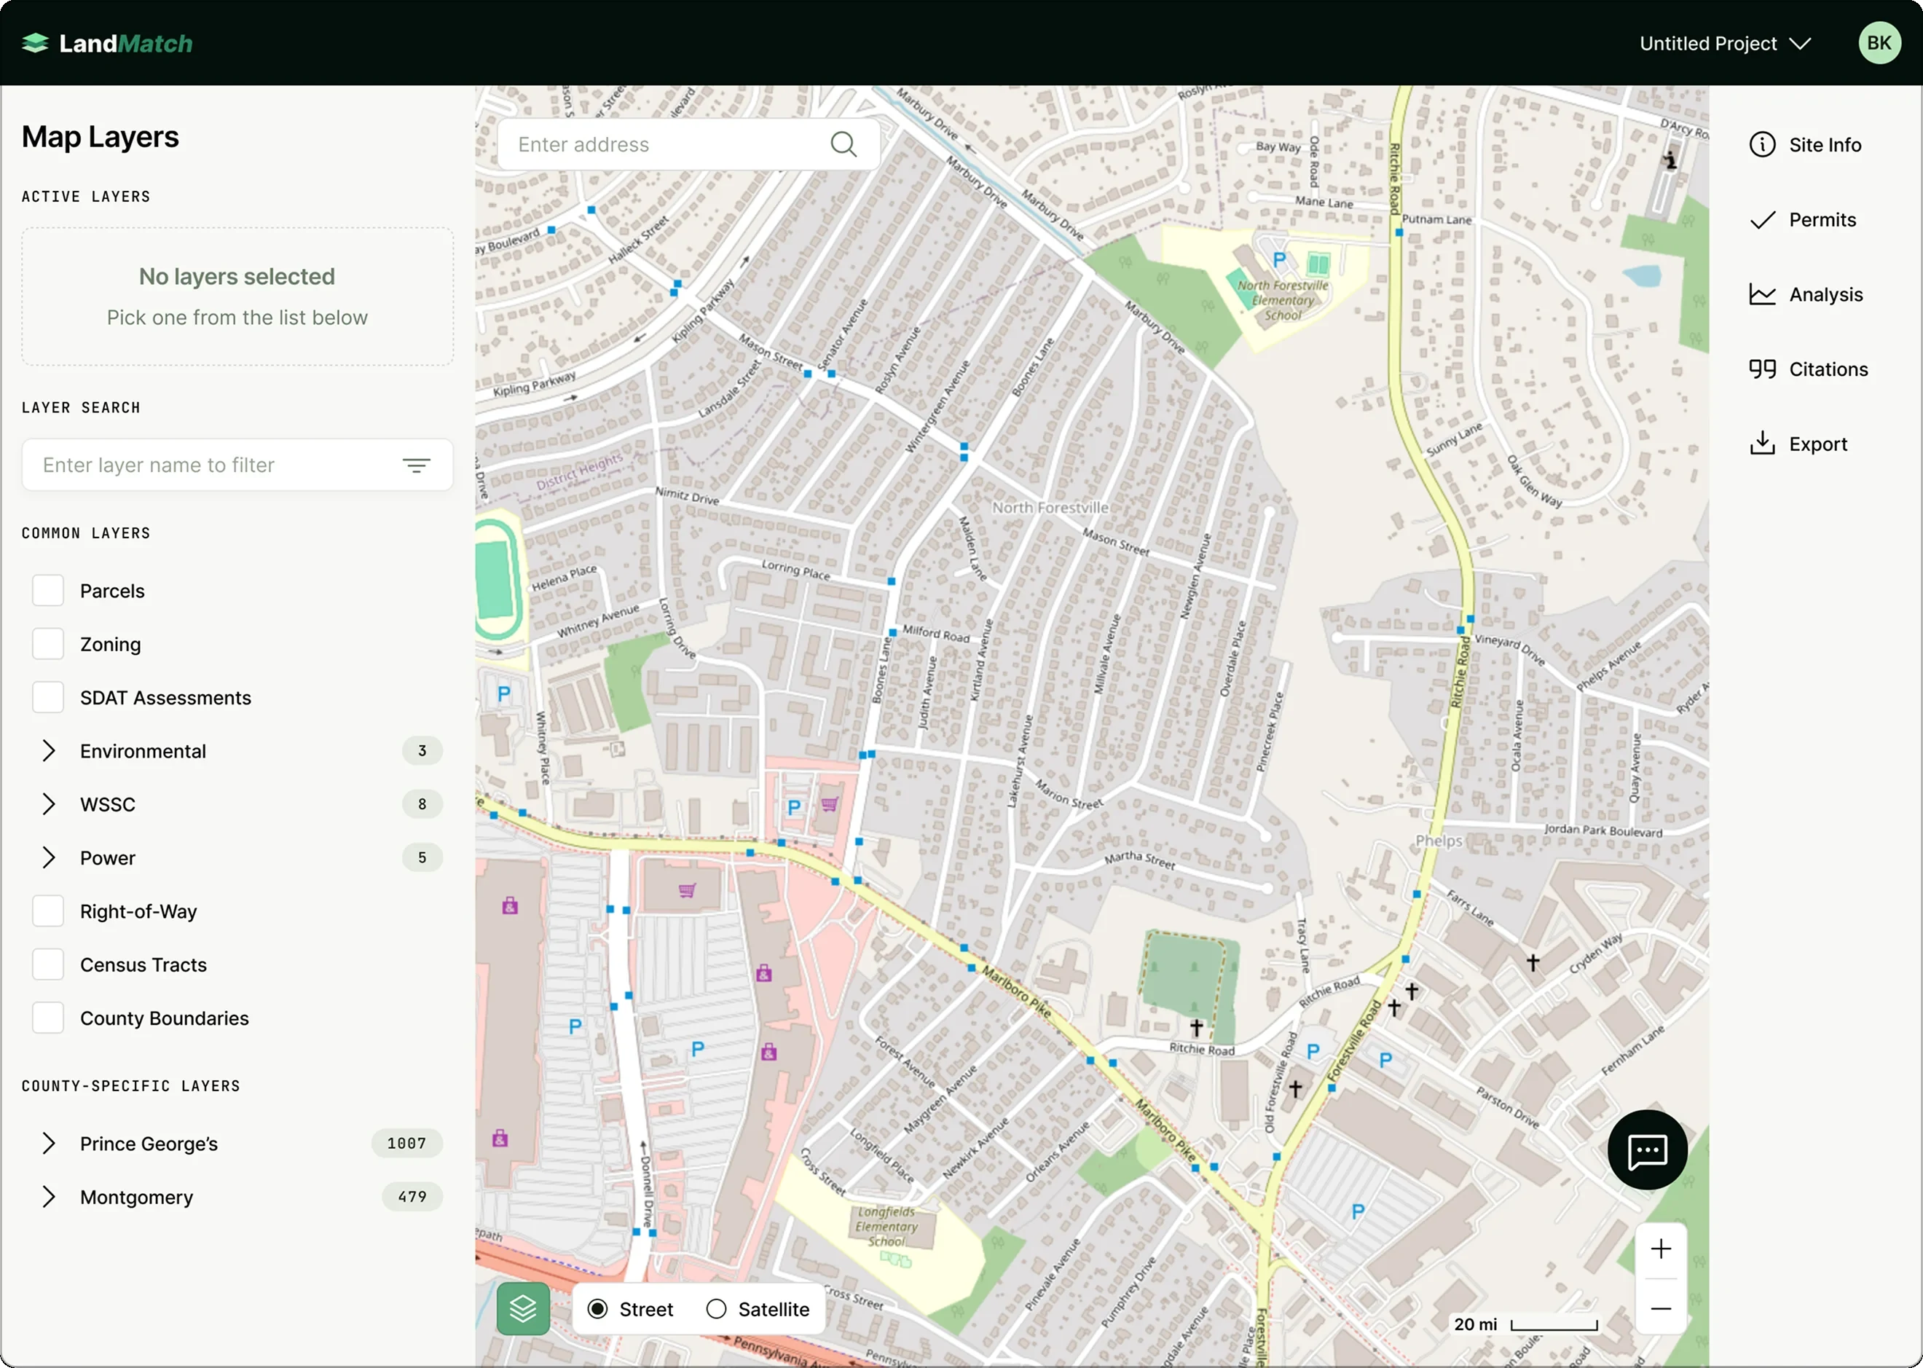Click the Permits checkmark icon
Viewport: 1923px width, 1368px height.
[1762, 220]
